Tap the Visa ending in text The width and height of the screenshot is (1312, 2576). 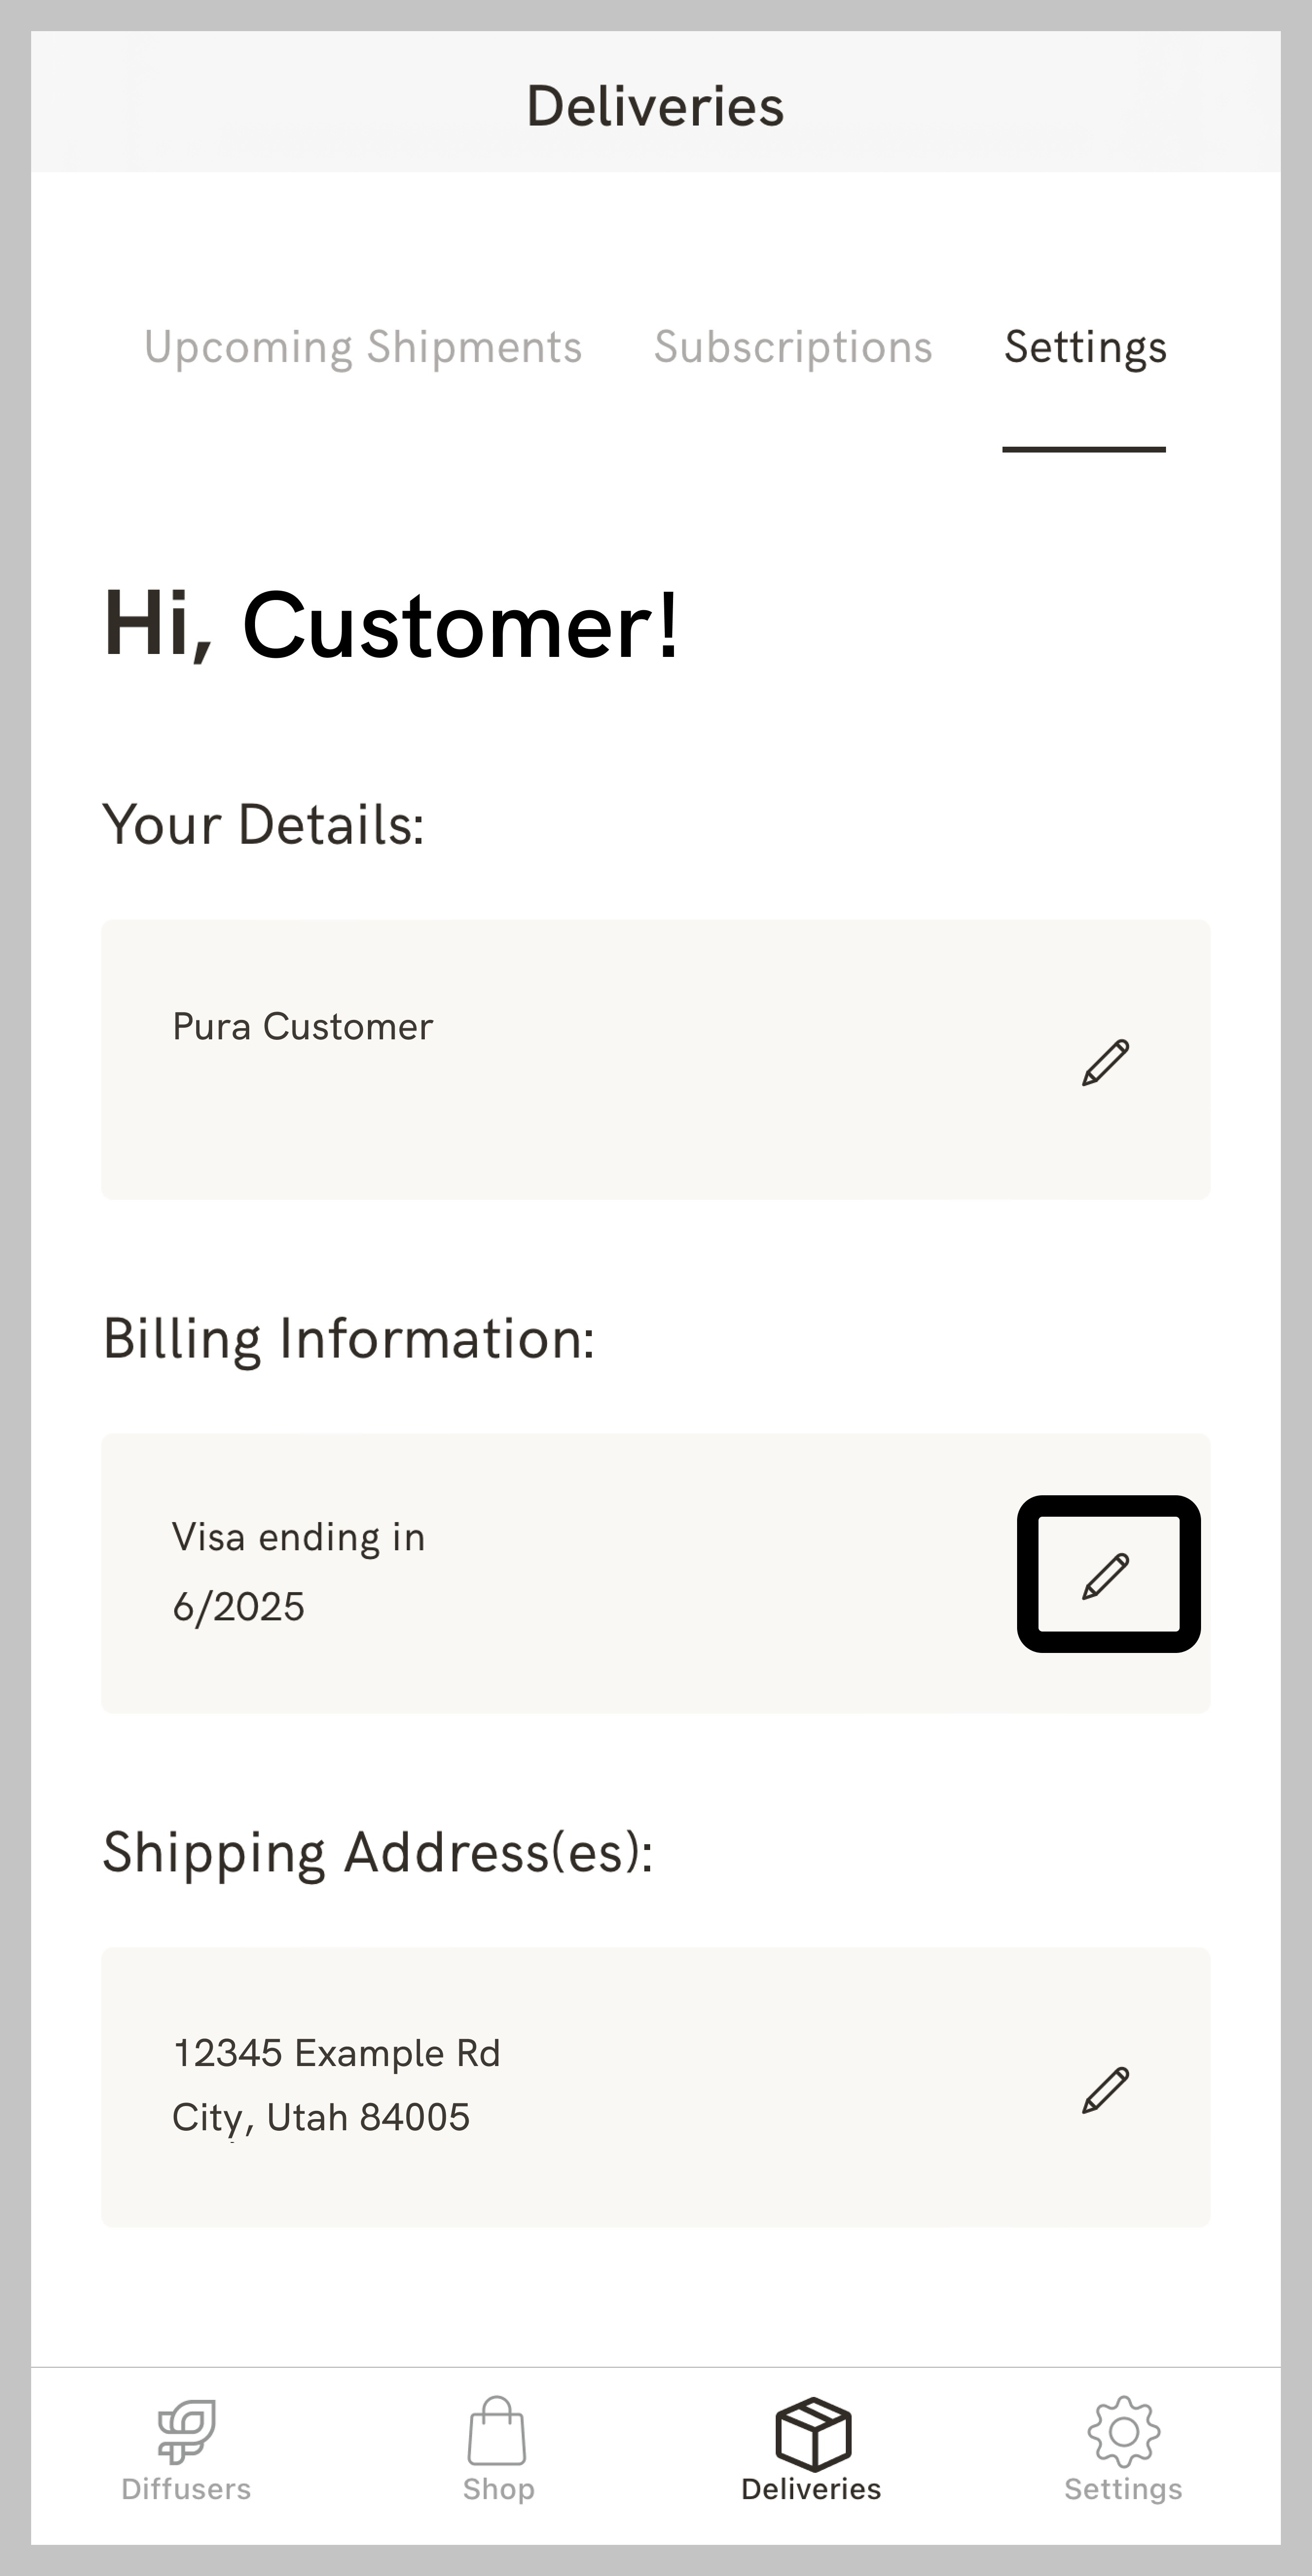298,1537
